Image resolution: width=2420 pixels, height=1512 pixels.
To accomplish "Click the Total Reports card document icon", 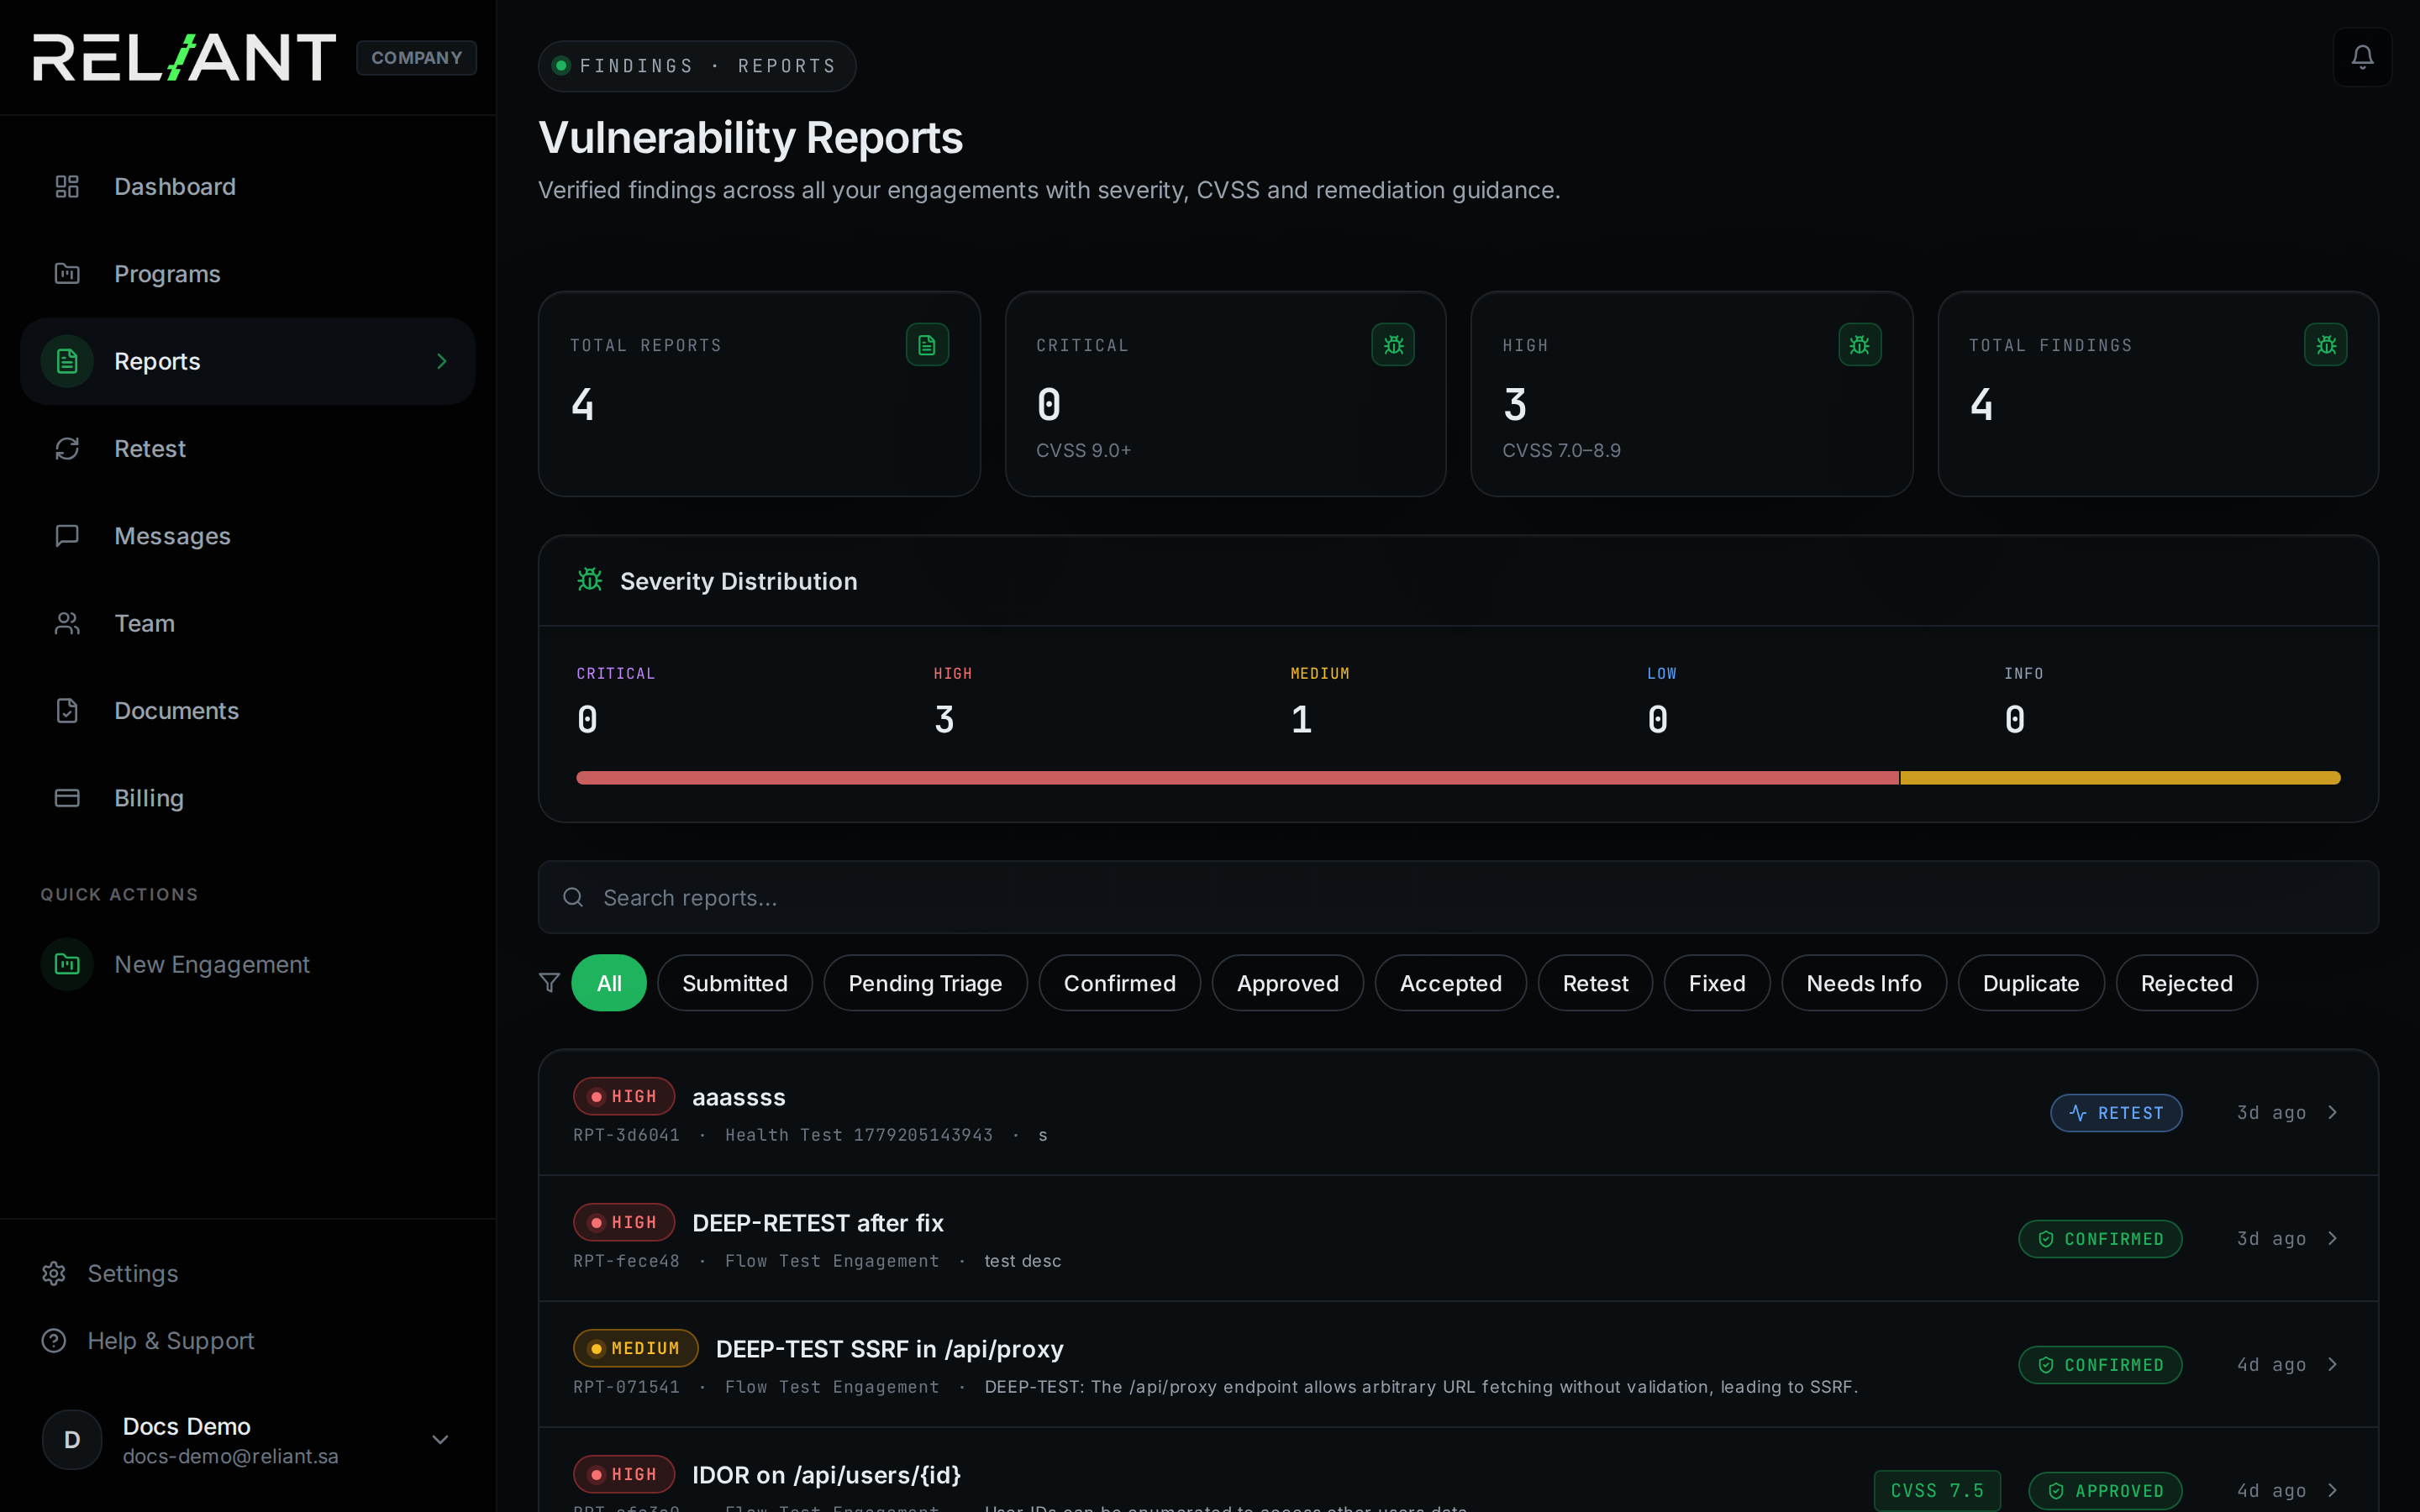I will click(x=927, y=345).
